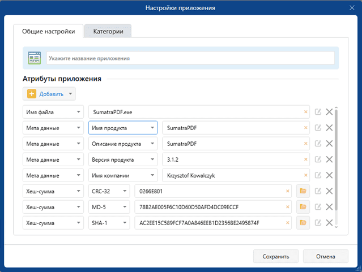Expand the Добавить button dropdown arrow

pos(70,94)
